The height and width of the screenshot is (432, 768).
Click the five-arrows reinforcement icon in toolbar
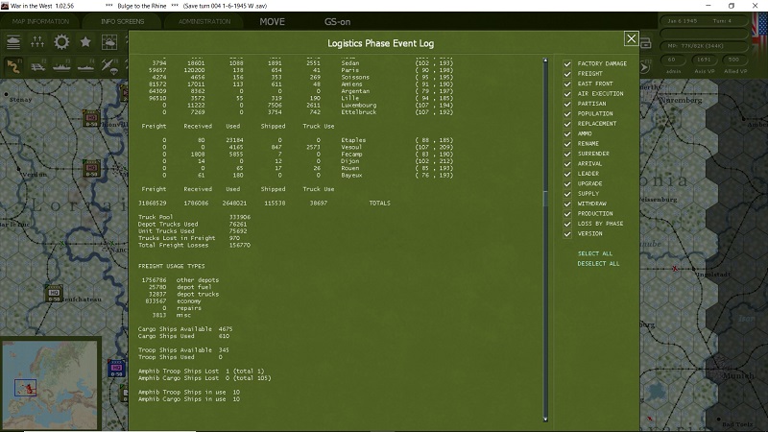coord(37,42)
